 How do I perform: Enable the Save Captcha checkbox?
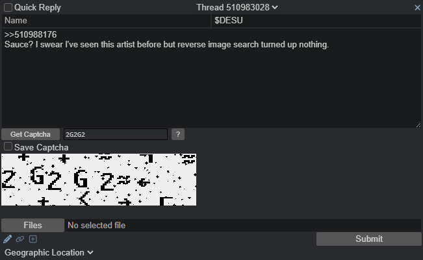click(8, 147)
